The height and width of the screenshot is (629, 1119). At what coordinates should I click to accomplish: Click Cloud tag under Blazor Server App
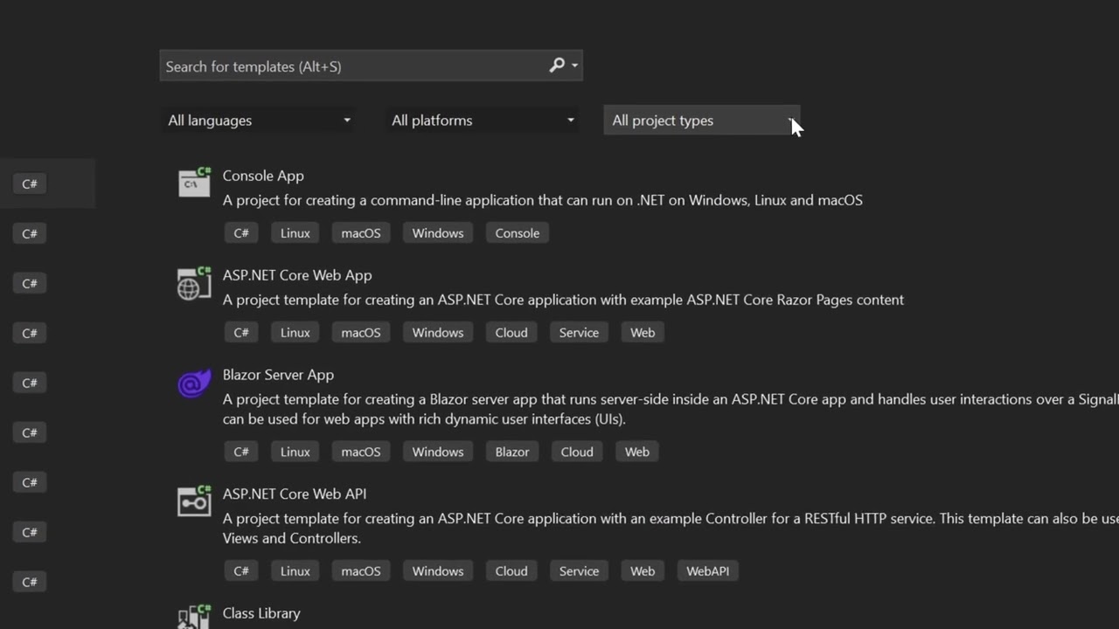pyautogui.click(x=577, y=452)
